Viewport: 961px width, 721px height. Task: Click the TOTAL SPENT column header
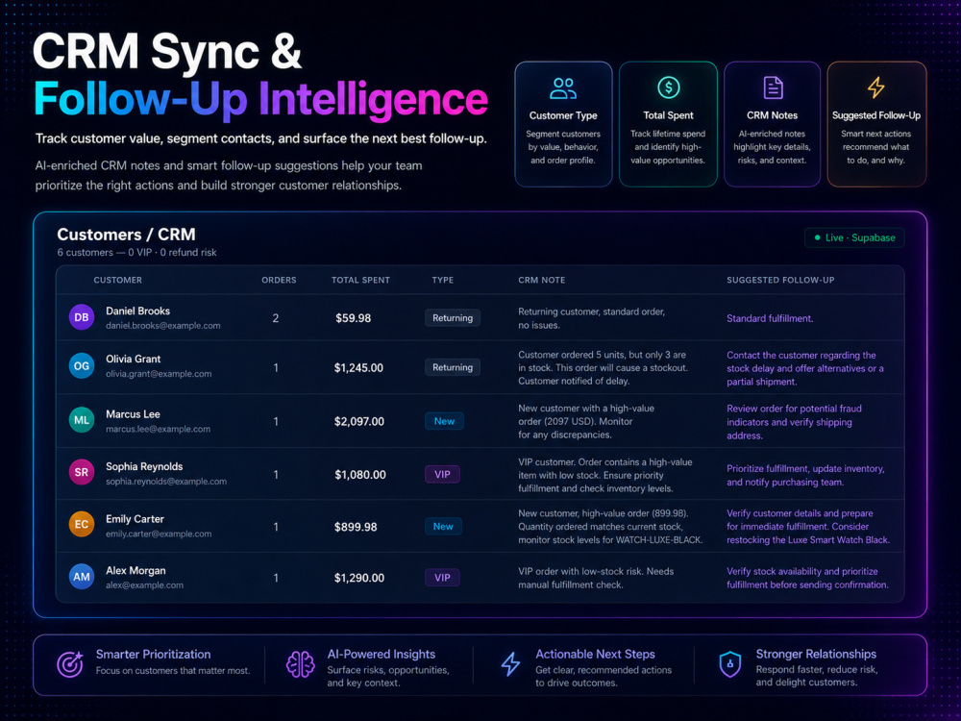tap(360, 280)
